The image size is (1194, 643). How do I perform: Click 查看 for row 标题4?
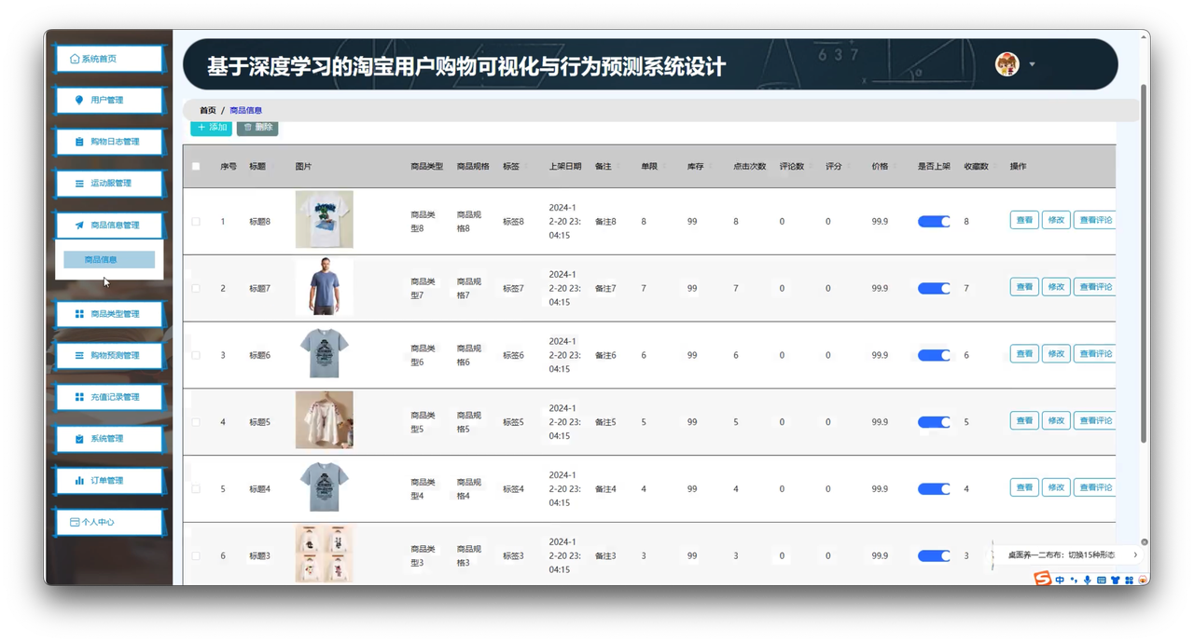[x=1024, y=488]
